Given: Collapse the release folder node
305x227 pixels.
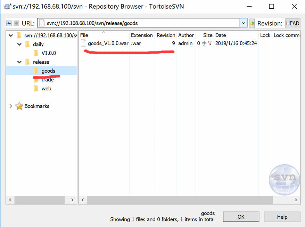Looking at the screenshot, I should coord(19,62).
